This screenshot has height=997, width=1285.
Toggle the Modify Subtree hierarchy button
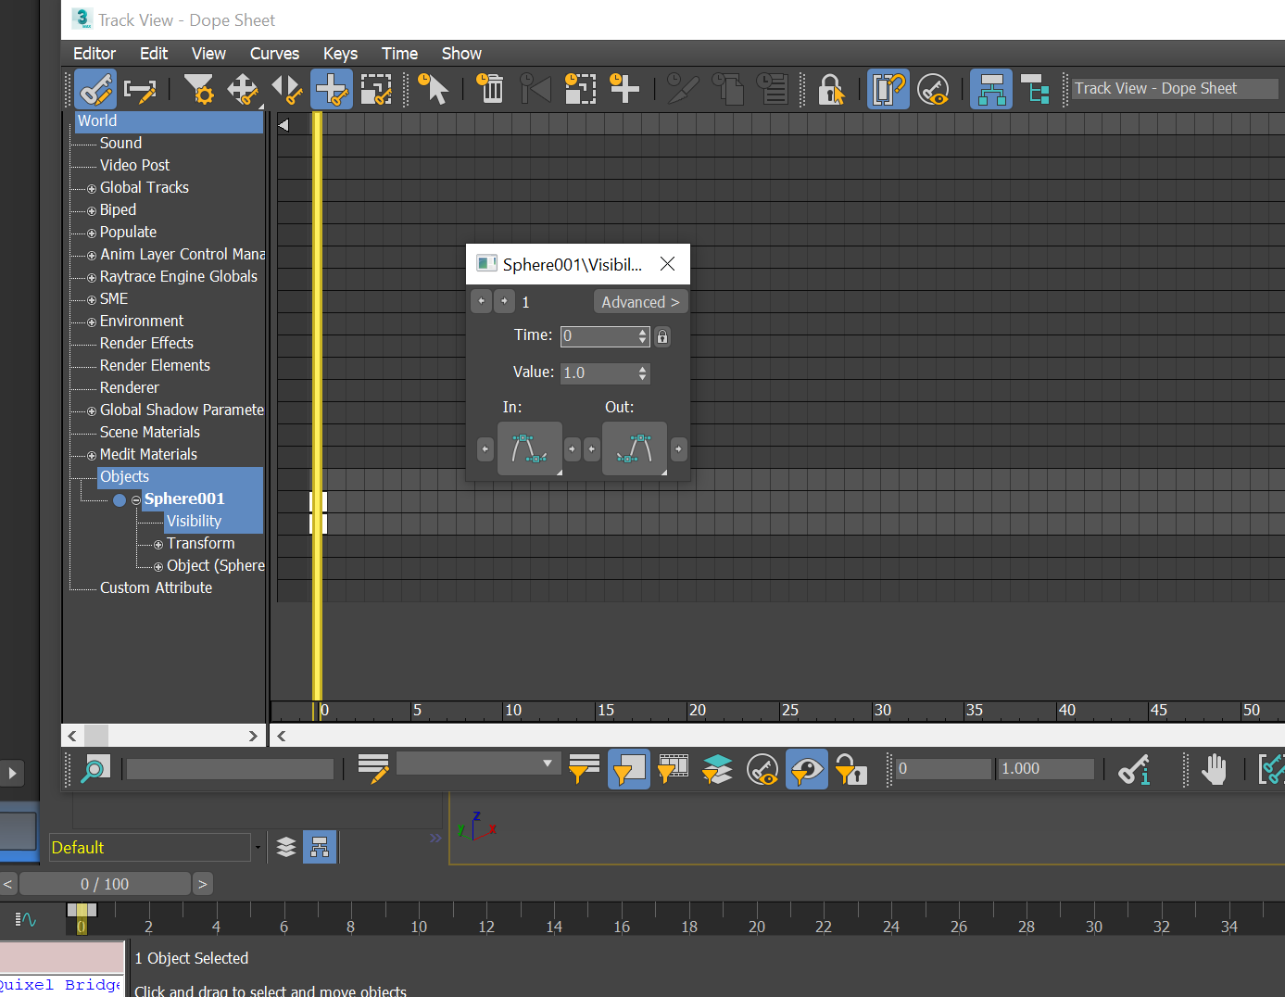(x=990, y=90)
